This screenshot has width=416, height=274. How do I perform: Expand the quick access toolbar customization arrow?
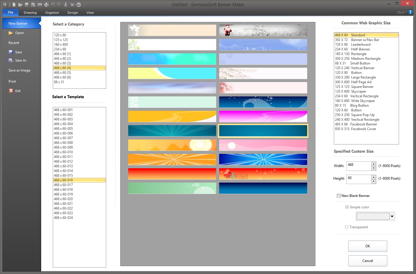point(84,5)
